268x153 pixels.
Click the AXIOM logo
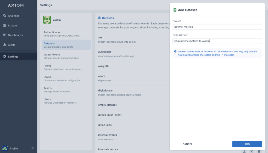(x=16, y=5)
